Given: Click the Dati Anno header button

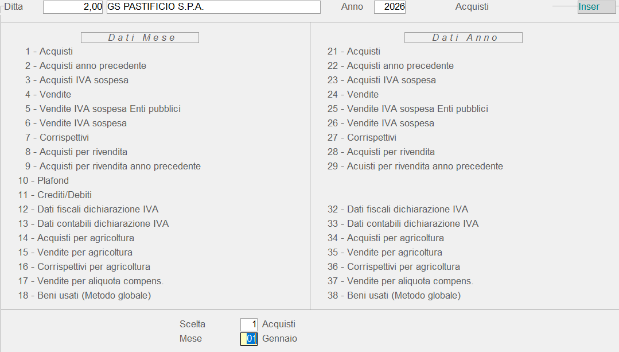Looking at the screenshot, I should point(464,37).
